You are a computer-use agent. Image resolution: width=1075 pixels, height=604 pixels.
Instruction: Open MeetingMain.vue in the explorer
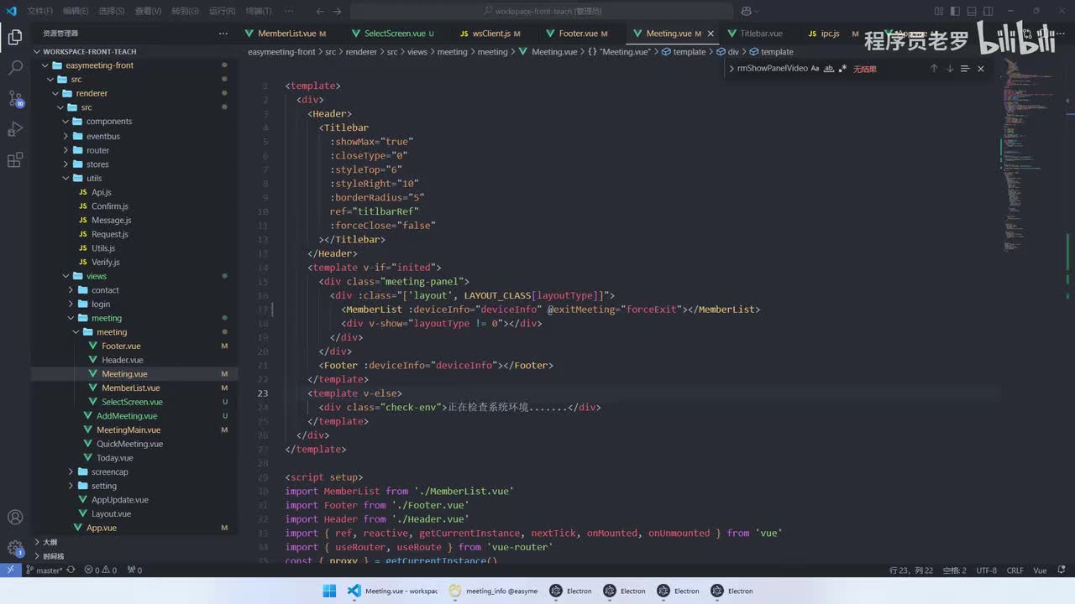(x=128, y=430)
